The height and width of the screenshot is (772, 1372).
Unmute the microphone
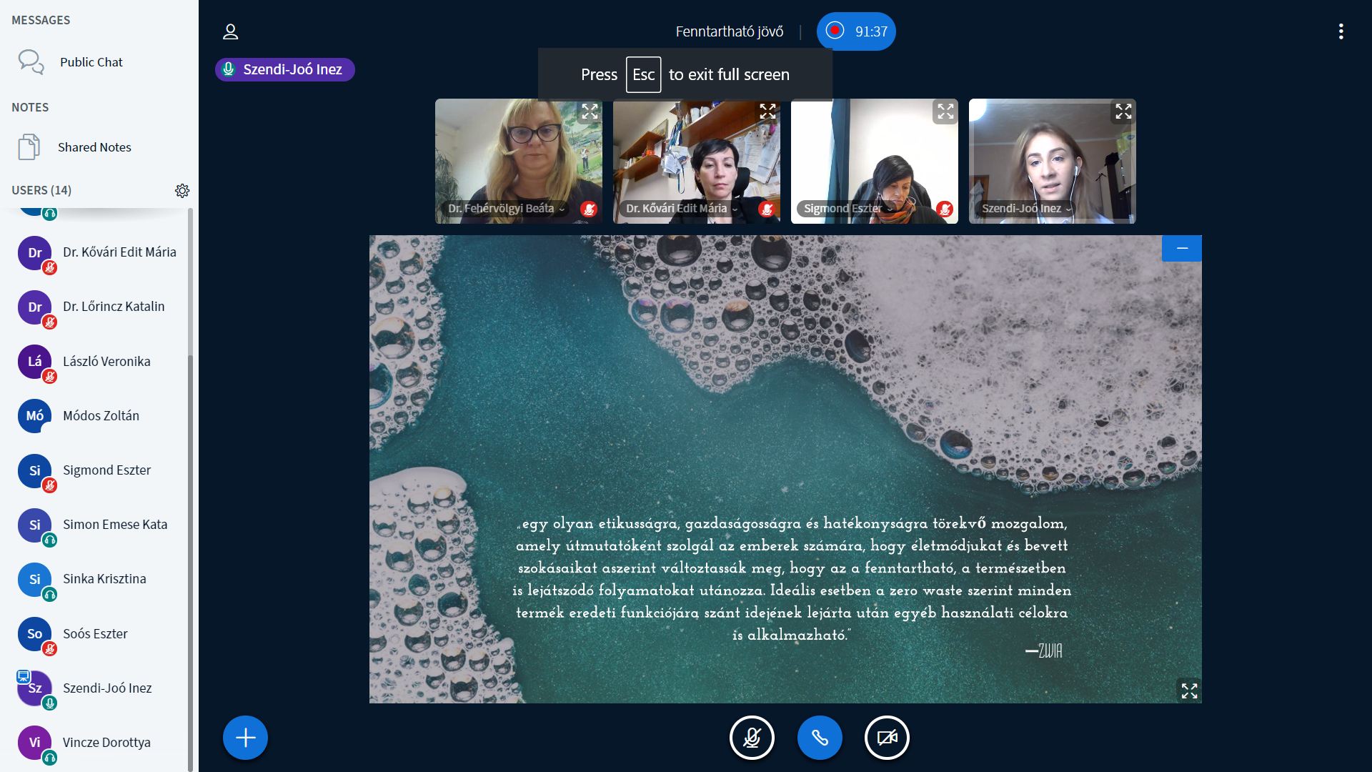point(752,737)
